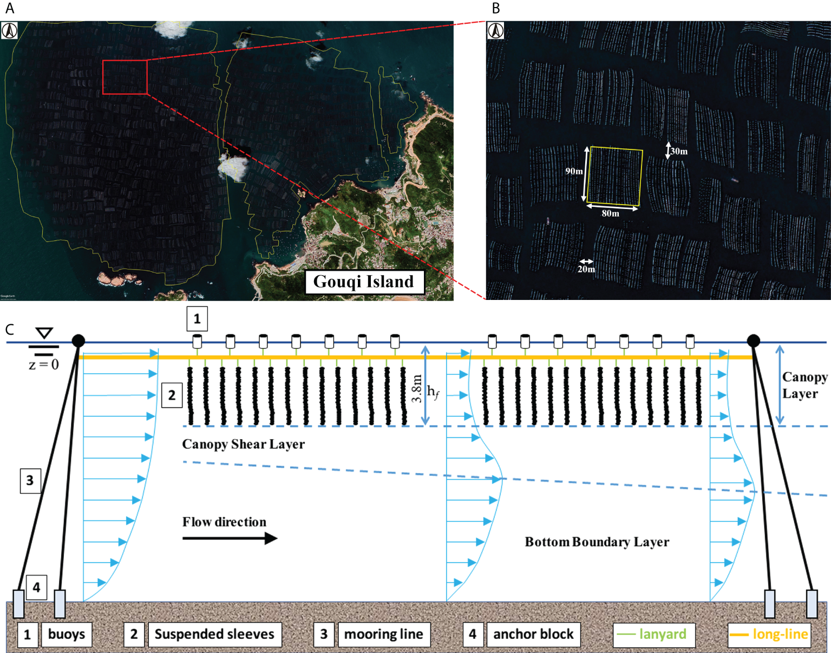Screen dimensions: 831x653
Task: Click the numbered box 1 above the buoys
Action: tap(197, 319)
